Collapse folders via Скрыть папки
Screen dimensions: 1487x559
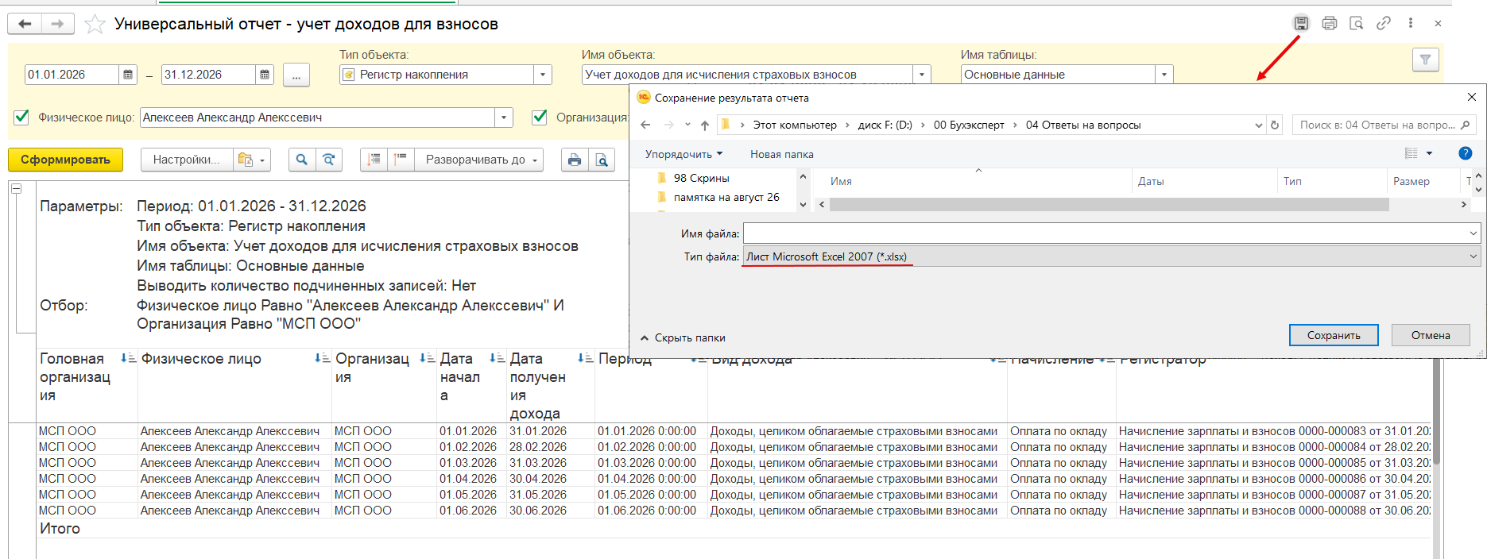tap(683, 337)
